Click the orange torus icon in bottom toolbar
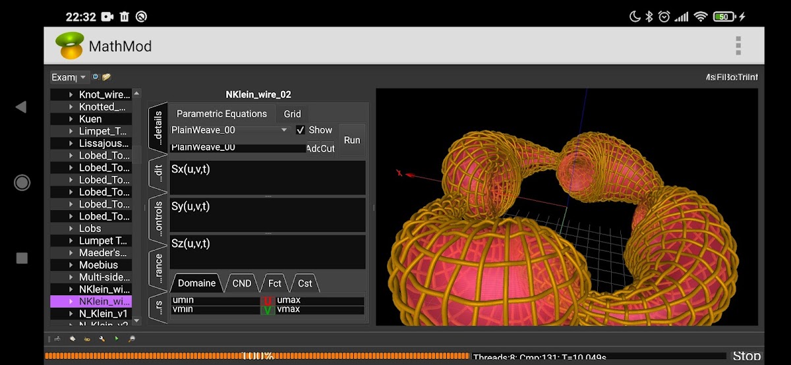This screenshot has width=791, height=365. (x=87, y=339)
